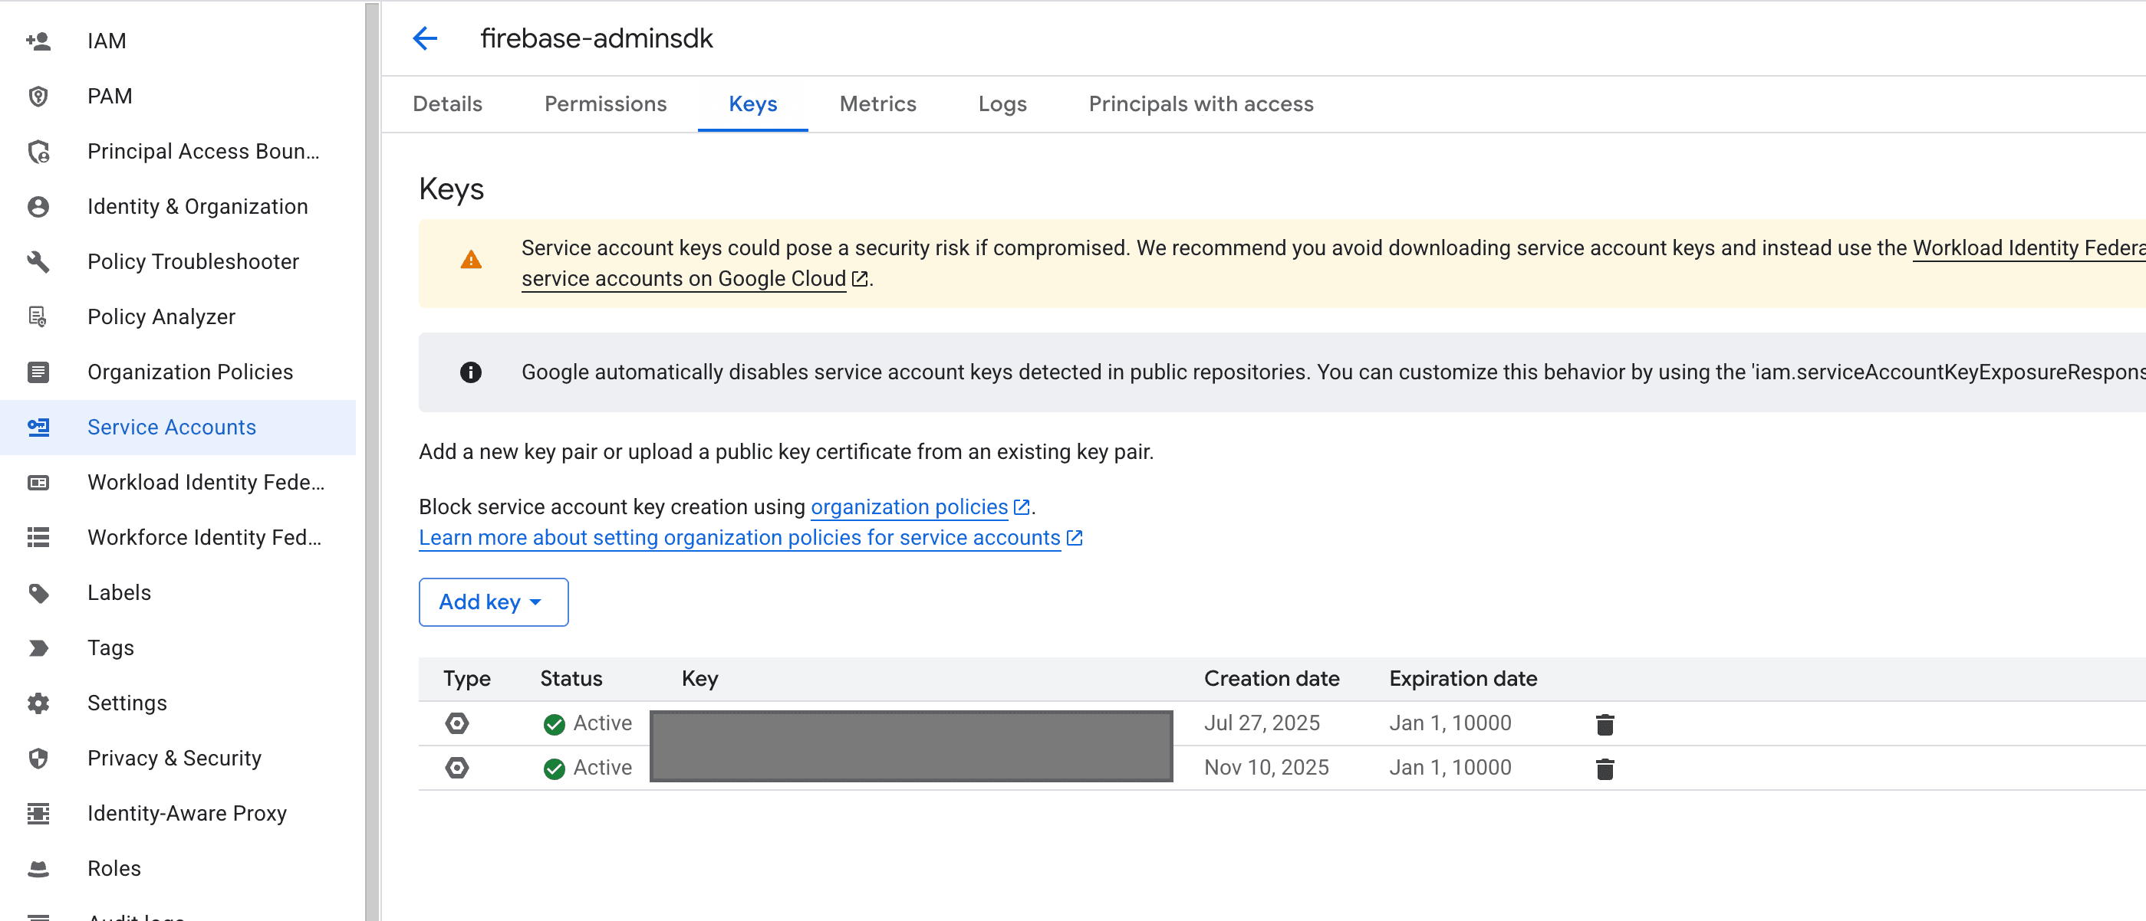Viewport: 2146px width, 921px height.
Task: Open the Logs tab
Action: 1002,104
